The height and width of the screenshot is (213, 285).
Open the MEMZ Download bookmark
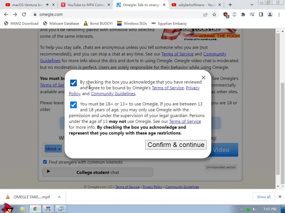click(x=21, y=24)
